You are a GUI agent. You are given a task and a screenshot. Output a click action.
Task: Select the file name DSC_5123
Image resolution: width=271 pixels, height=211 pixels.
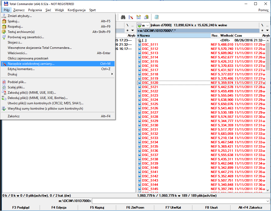150,96
